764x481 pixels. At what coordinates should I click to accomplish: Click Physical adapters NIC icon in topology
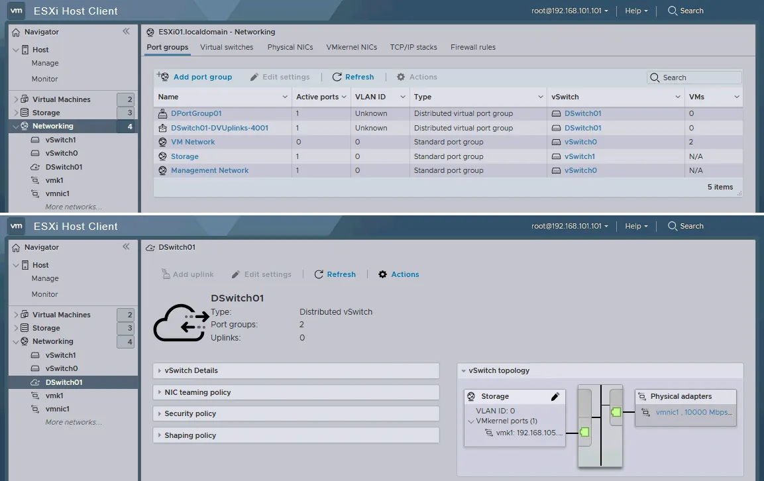click(x=642, y=397)
